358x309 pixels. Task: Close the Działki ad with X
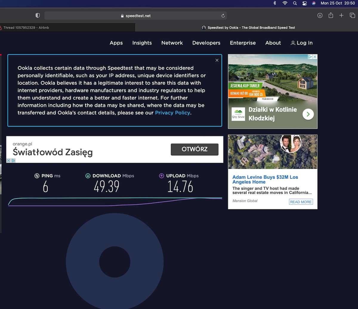point(315,57)
